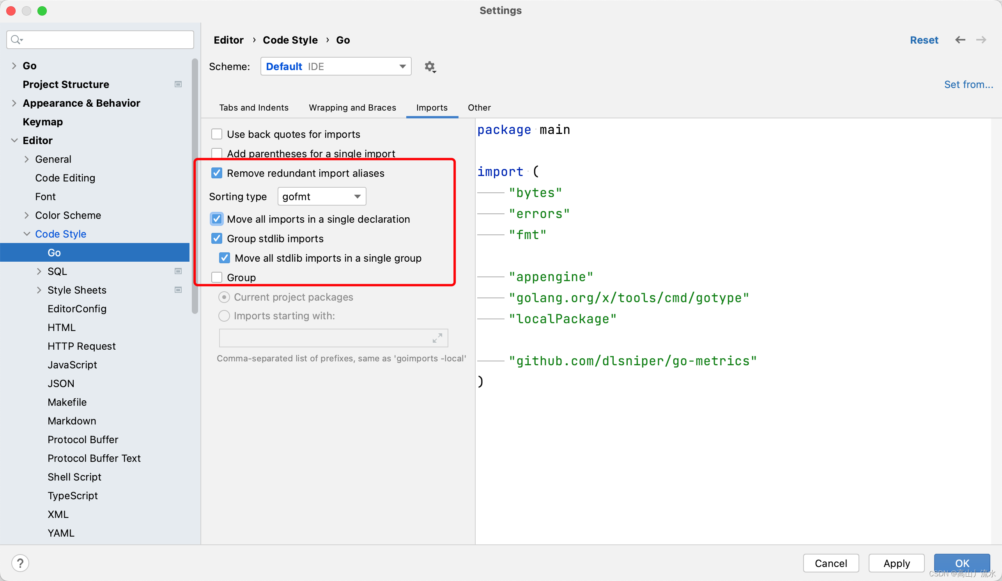1002x581 pixels.
Task: Uncheck Remove redundant import aliases
Action: [217, 173]
